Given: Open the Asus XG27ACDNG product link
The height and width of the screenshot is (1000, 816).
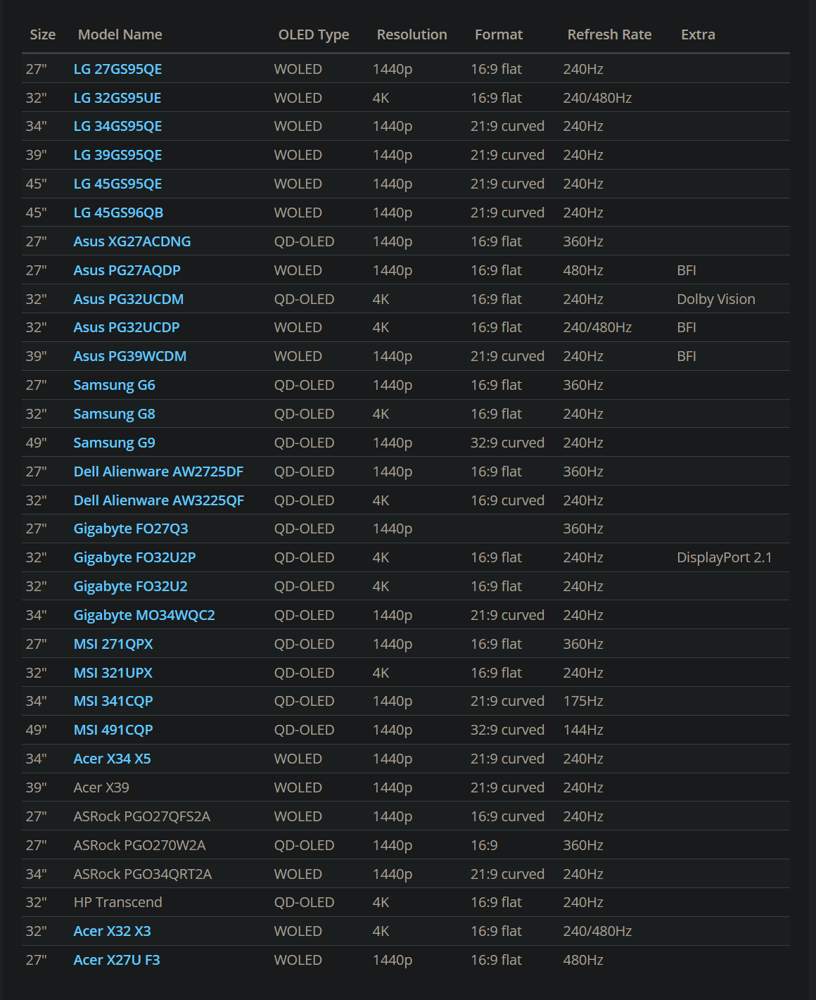Looking at the screenshot, I should 132,241.
